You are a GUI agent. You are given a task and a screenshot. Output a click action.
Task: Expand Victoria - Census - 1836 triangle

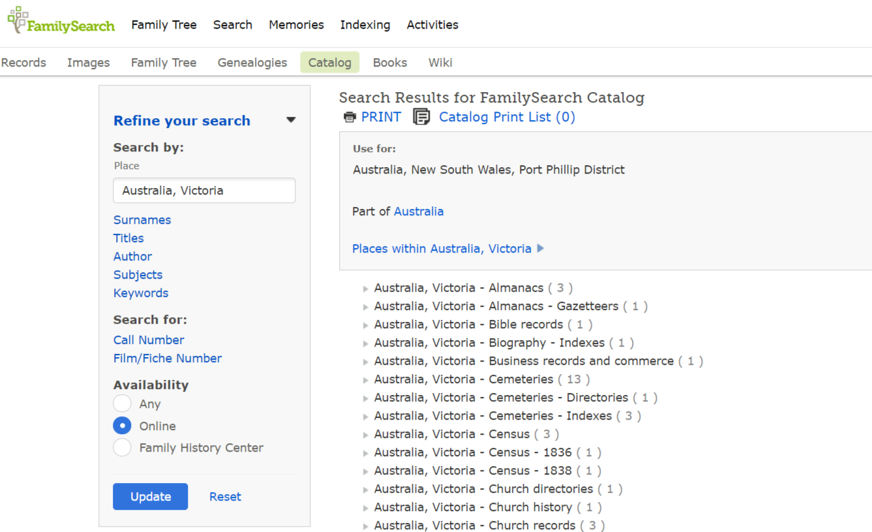point(365,453)
